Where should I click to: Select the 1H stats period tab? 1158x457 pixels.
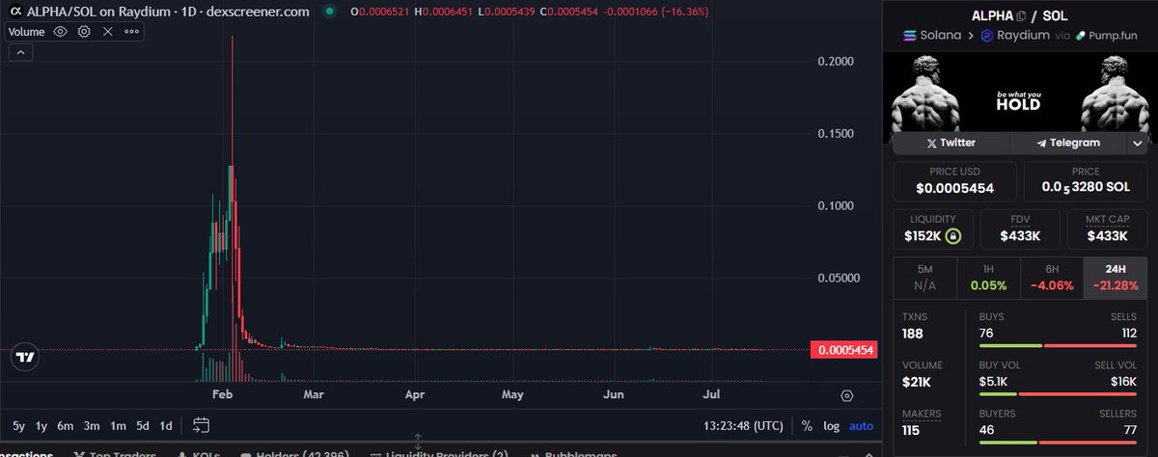click(x=988, y=278)
